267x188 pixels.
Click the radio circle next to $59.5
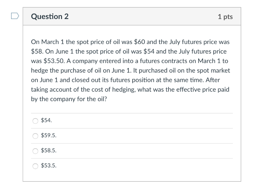[x=35, y=136]
